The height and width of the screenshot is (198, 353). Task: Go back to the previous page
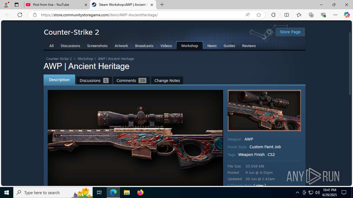tap(8, 15)
